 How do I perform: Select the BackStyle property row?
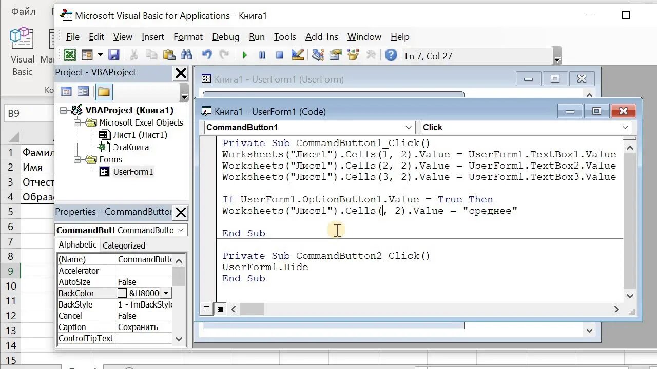pyautogui.click(x=115, y=304)
